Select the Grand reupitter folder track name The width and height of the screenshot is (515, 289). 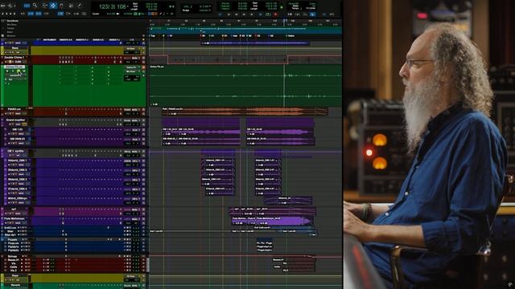(x=16, y=120)
